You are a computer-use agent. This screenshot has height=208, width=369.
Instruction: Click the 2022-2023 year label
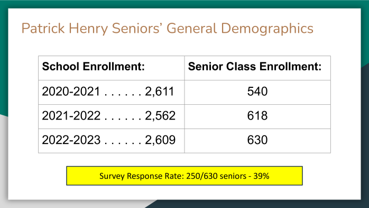[71, 140]
